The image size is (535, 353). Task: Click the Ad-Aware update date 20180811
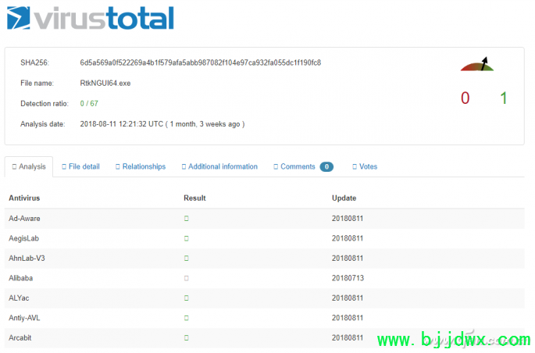tap(348, 218)
